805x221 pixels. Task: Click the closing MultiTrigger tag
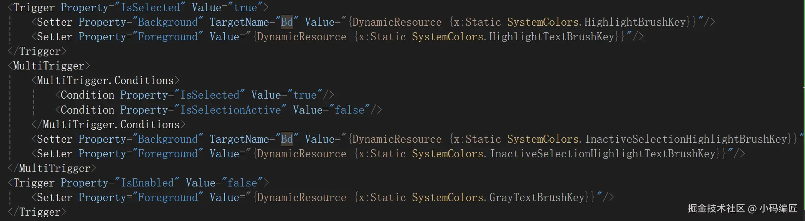(55, 168)
